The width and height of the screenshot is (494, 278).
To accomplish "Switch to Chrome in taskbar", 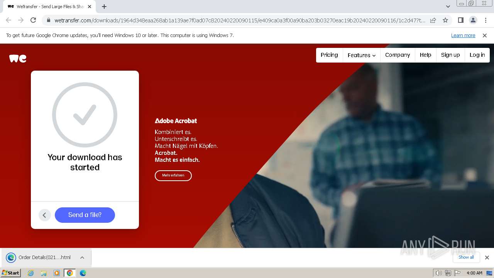I will [x=70, y=273].
